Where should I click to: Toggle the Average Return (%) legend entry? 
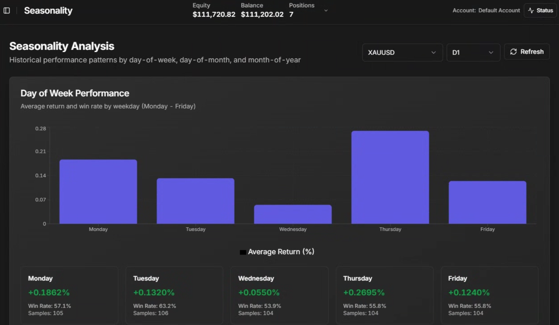[x=281, y=251]
